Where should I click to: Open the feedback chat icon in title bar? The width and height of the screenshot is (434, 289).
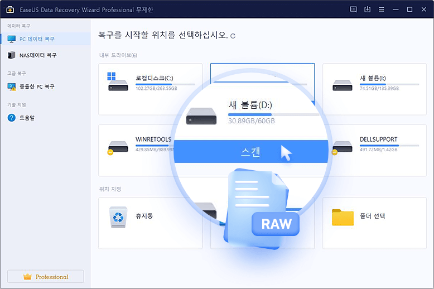(353, 9)
